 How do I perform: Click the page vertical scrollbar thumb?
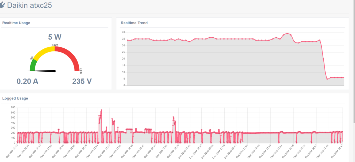[x=354, y=61]
